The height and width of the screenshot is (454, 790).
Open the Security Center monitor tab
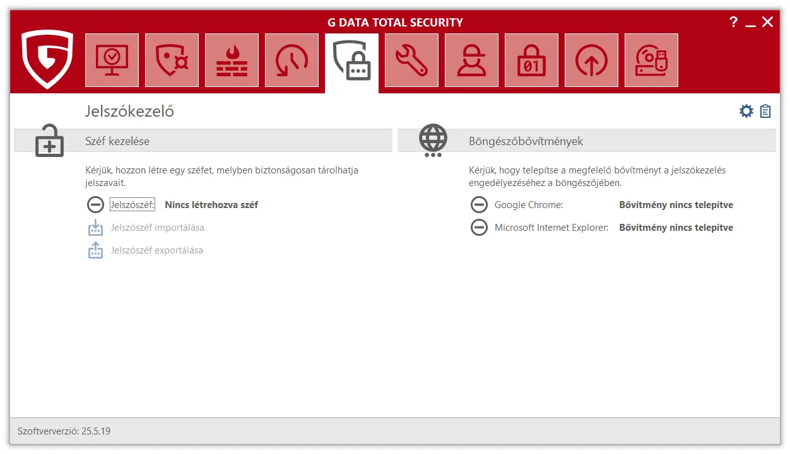coord(112,61)
